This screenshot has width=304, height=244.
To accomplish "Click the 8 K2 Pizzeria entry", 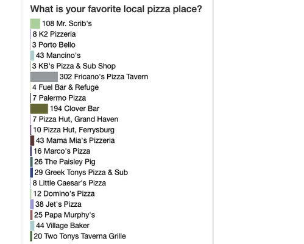I will [54, 34].
